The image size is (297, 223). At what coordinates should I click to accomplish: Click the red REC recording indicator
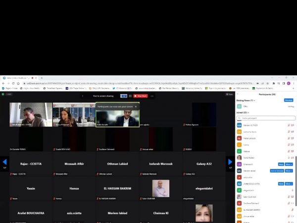point(9,94)
